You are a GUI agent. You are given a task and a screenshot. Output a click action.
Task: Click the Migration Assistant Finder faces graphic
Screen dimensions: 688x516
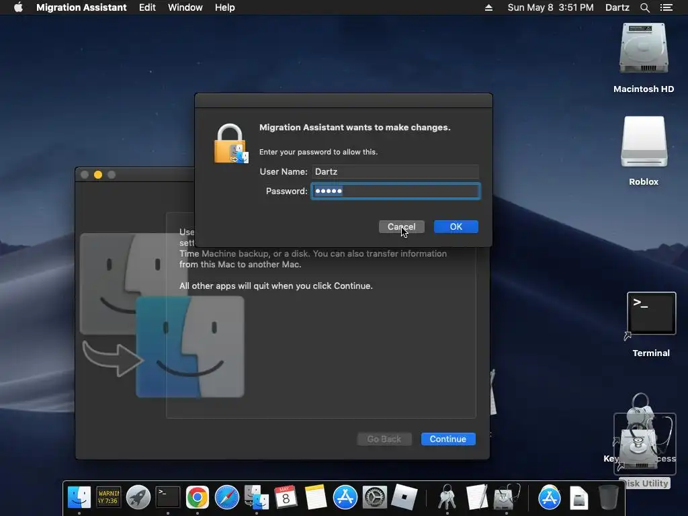click(162, 315)
